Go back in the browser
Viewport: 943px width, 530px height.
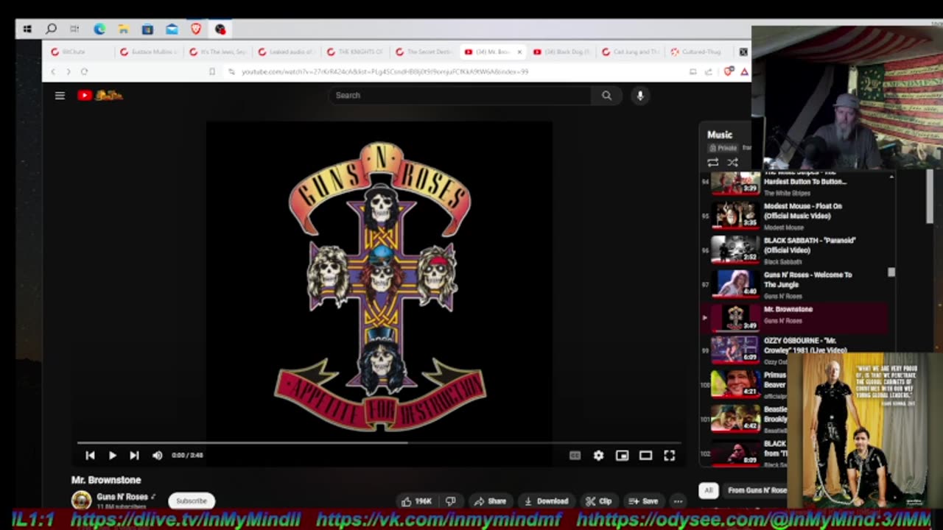[x=53, y=71]
